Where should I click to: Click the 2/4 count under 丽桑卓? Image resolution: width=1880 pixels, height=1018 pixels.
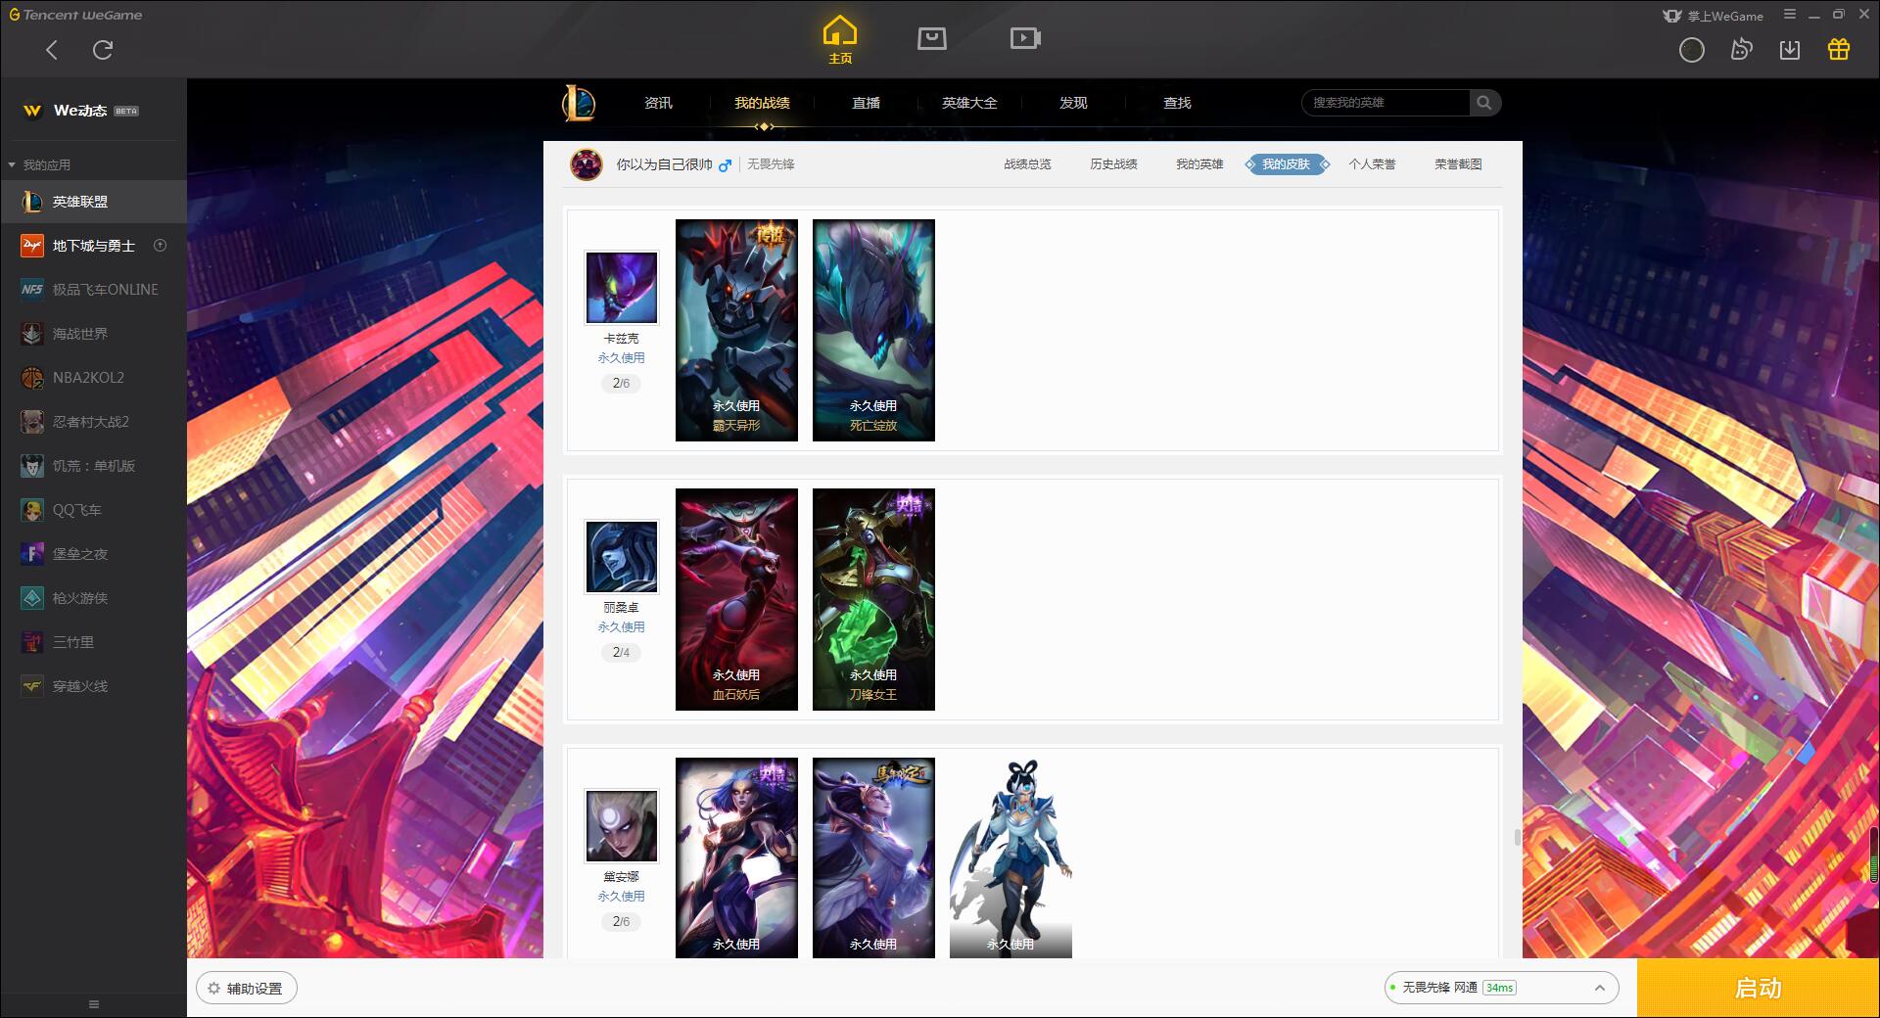(621, 653)
